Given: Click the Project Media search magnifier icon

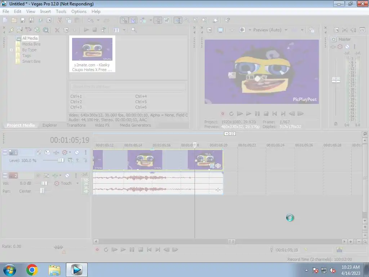Looking at the screenshot, I should coord(134,30).
